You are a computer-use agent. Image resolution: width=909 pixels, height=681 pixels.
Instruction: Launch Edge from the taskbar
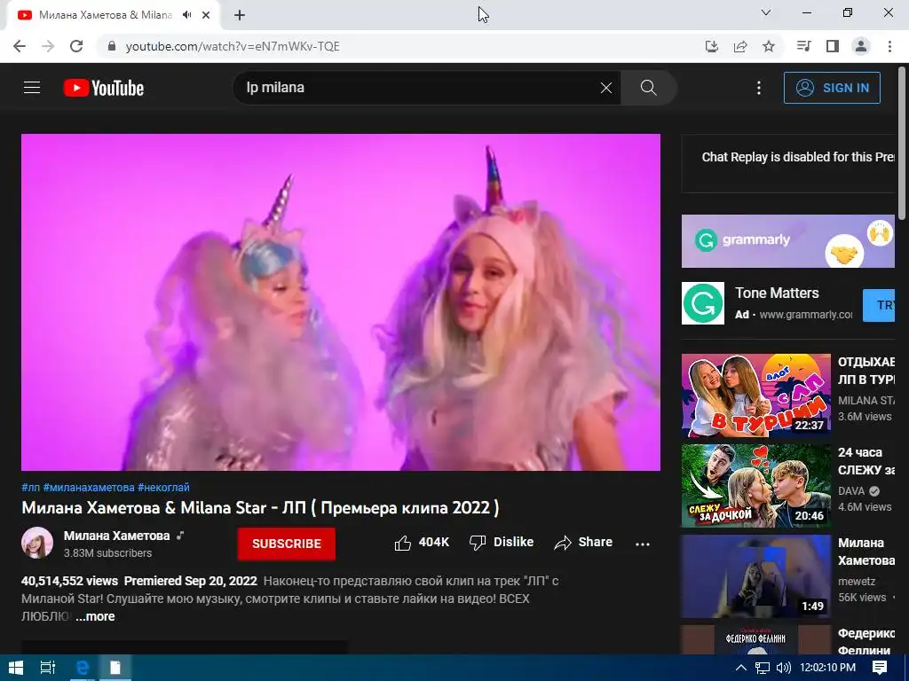coord(83,668)
